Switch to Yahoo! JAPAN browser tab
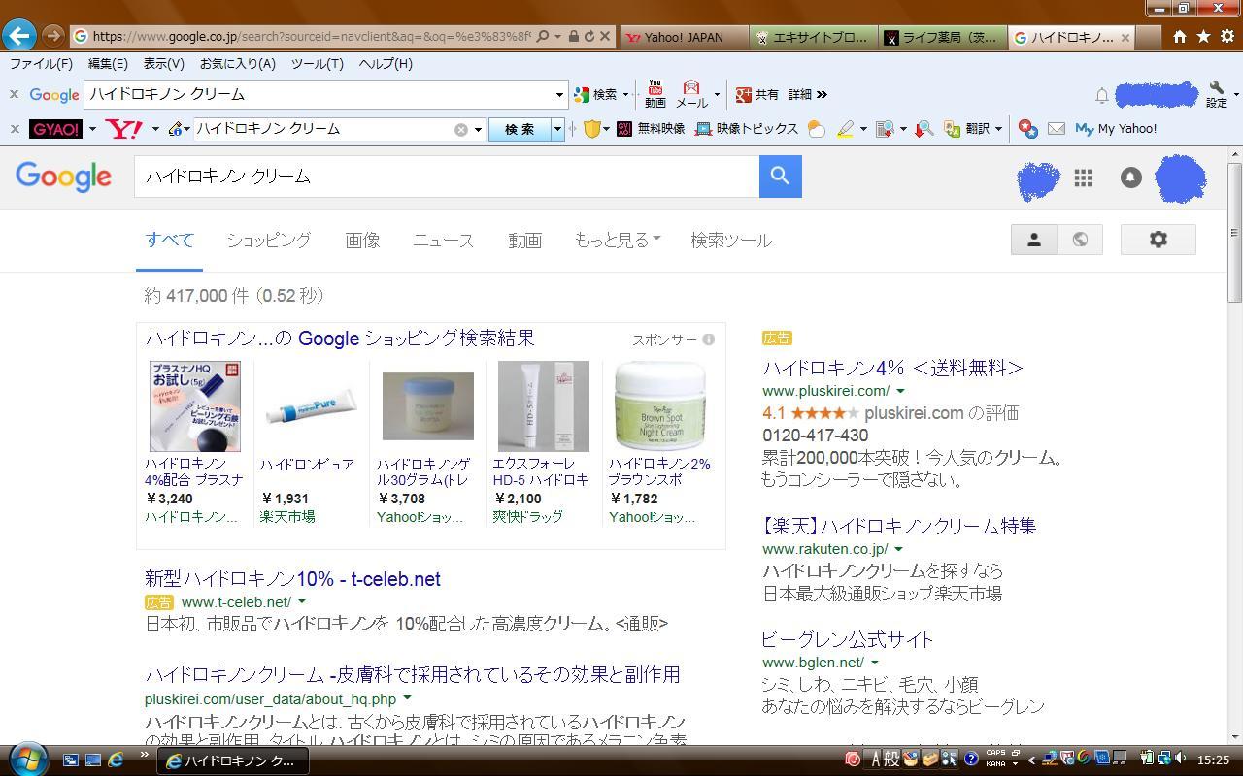Image resolution: width=1243 pixels, height=776 pixels. (685, 37)
